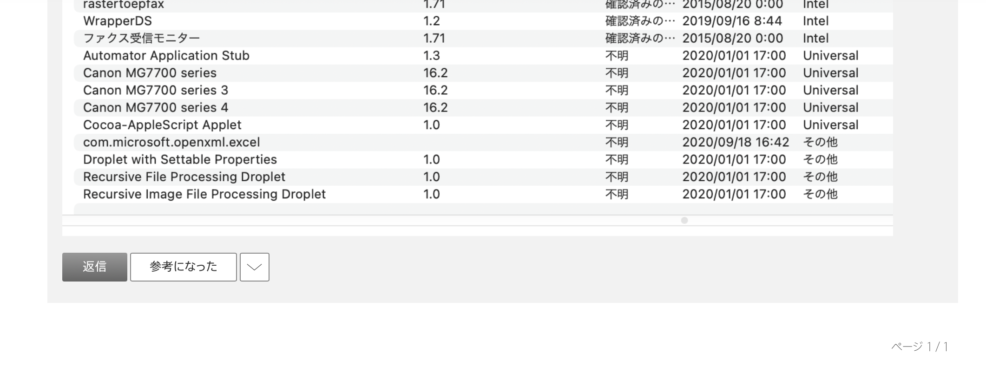Click the horizontal scrollbar dot below the table
The height and width of the screenshot is (380, 986).
point(684,220)
